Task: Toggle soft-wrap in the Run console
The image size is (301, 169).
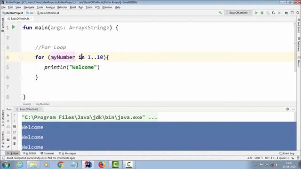Action: click(15, 127)
